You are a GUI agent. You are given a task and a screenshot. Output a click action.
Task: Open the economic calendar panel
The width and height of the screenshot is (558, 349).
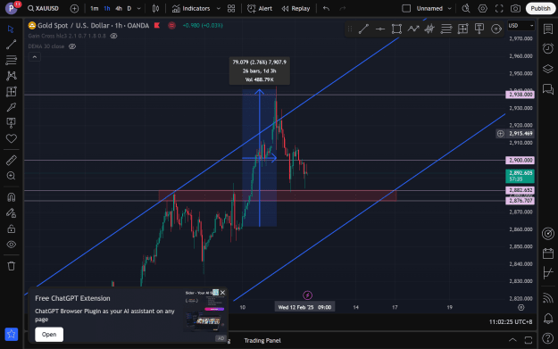click(x=548, y=253)
